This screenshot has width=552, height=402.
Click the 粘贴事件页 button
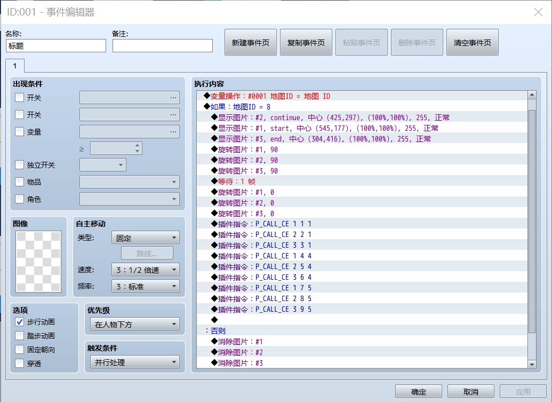[x=362, y=43]
